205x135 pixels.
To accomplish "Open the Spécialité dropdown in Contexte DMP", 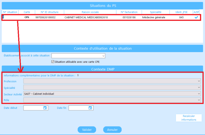I will pyautogui.click(x=199, y=87).
